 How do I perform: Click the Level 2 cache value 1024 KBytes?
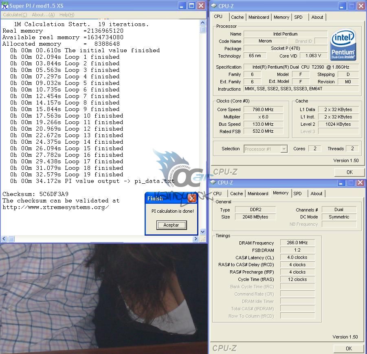coord(338,124)
